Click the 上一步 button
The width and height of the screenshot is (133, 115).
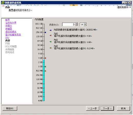coord(93,109)
